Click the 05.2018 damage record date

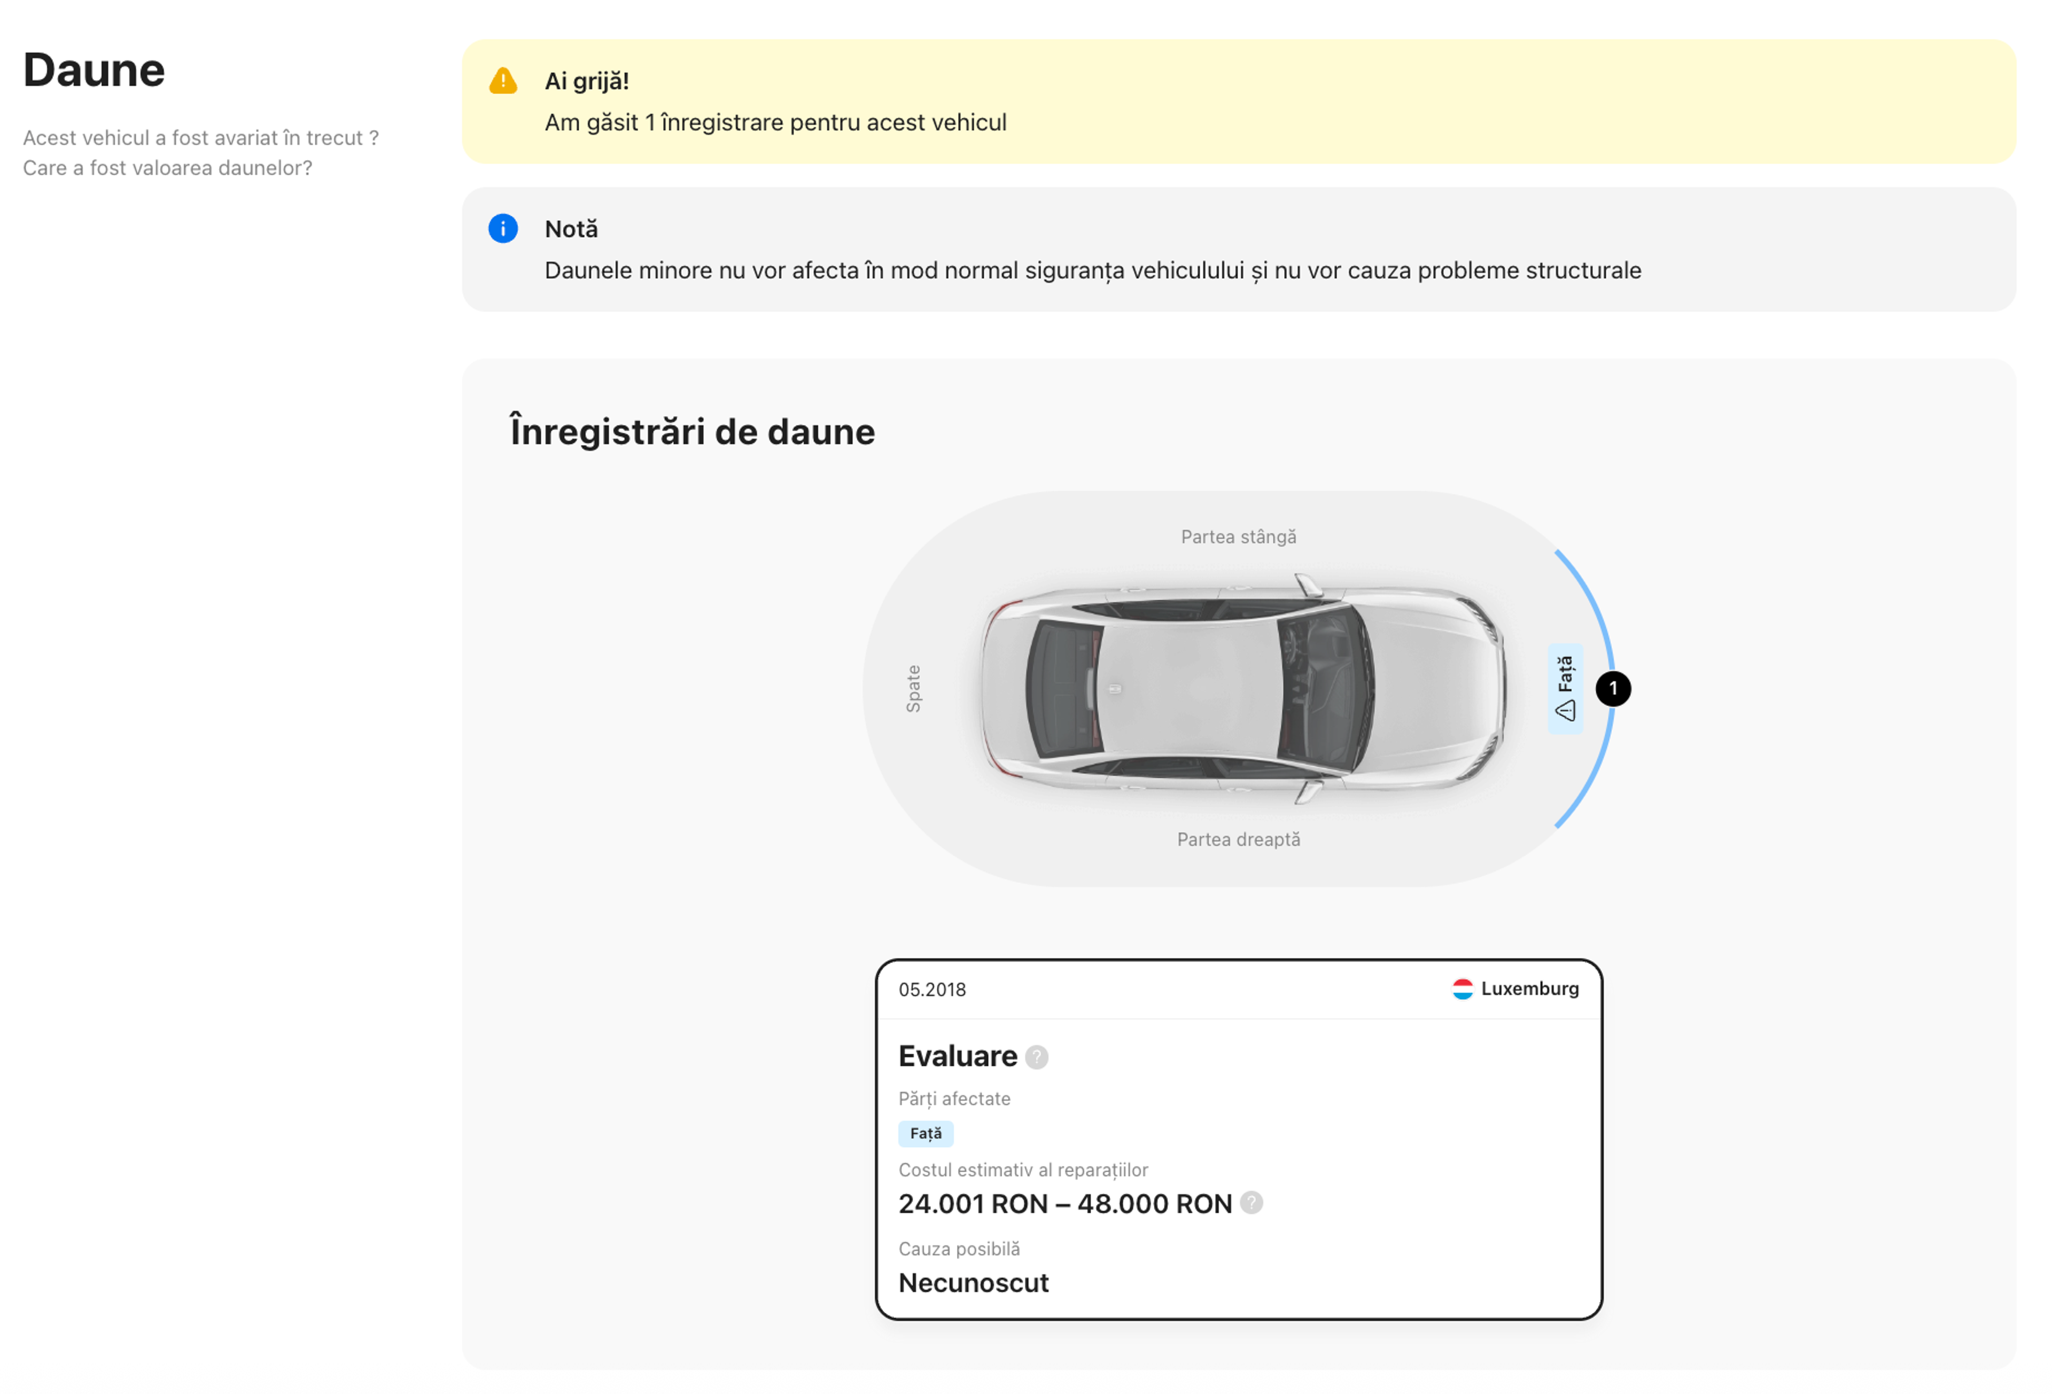[931, 990]
